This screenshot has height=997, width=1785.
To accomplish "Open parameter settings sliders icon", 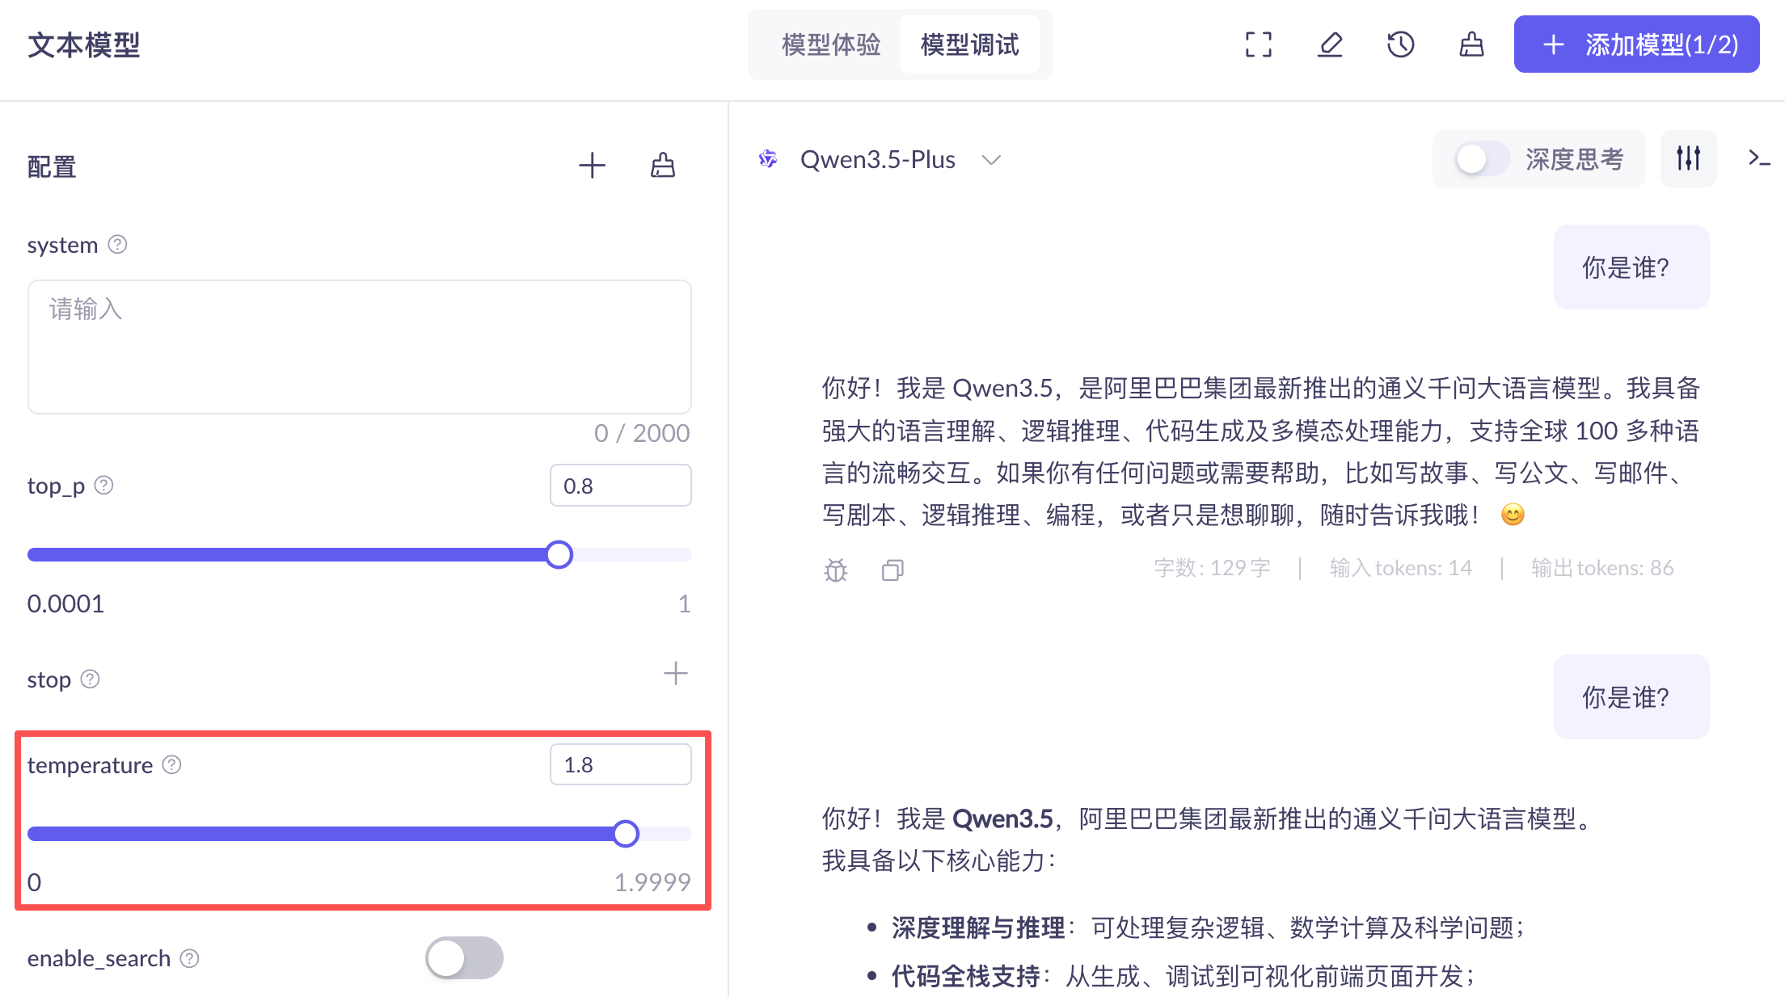I will tap(1688, 158).
